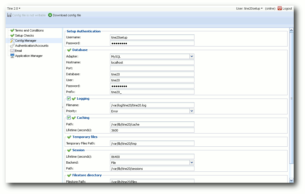The image size is (305, 194).
Task: Click the Setup Authentication Username field
Action: pyautogui.click(x=152, y=37)
